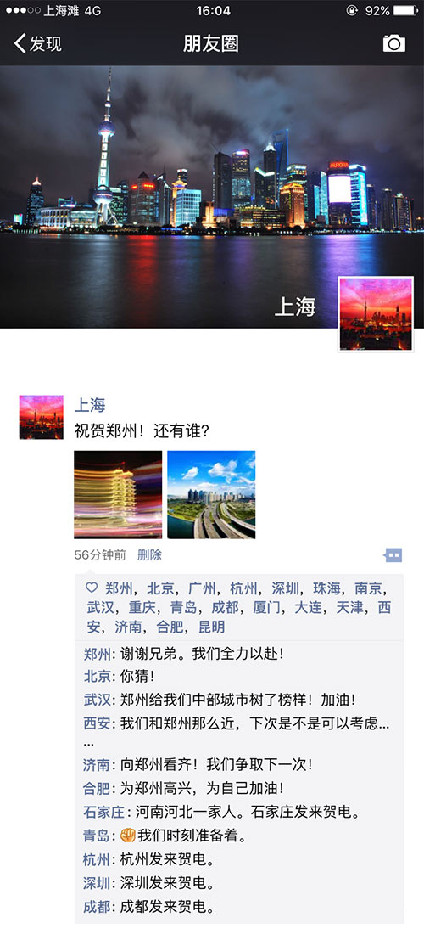This screenshot has width=424, height=934.
Task: Open 昆明 profile from likes list
Action: pos(211,627)
